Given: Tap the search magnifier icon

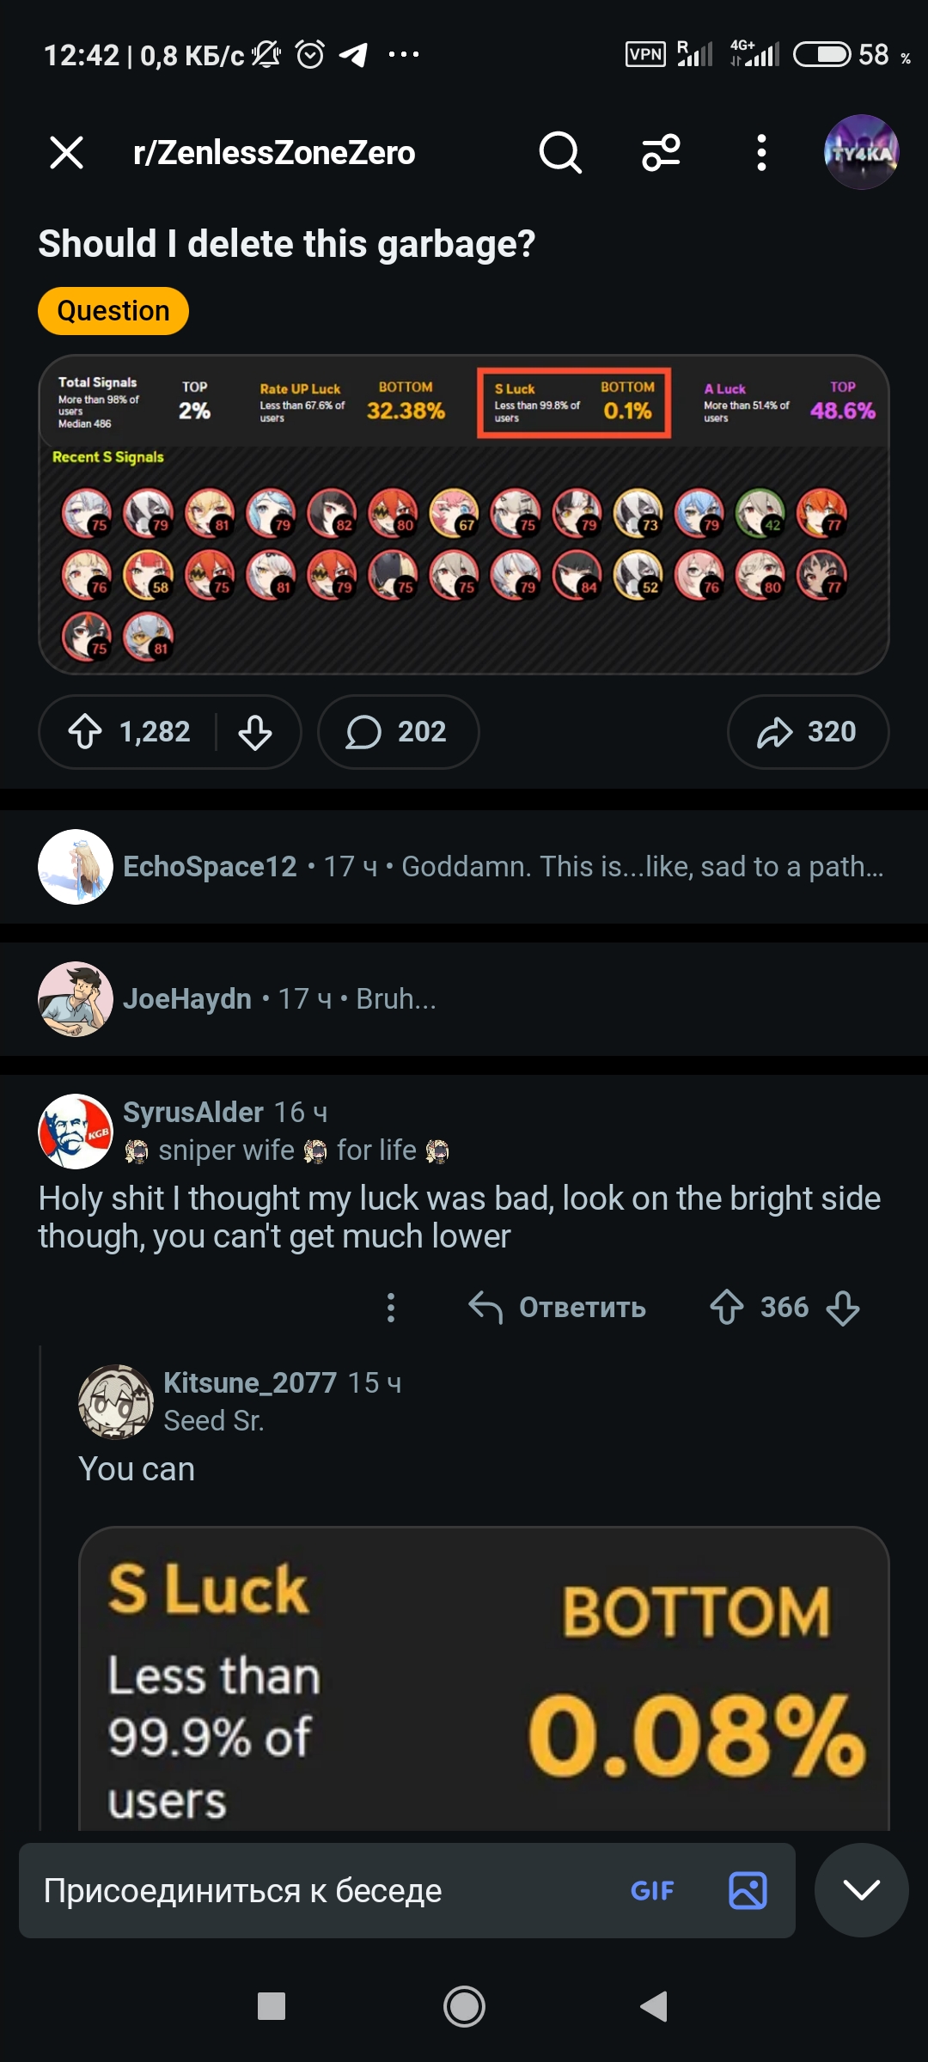Looking at the screenshot, I should (x=560, y=153).
